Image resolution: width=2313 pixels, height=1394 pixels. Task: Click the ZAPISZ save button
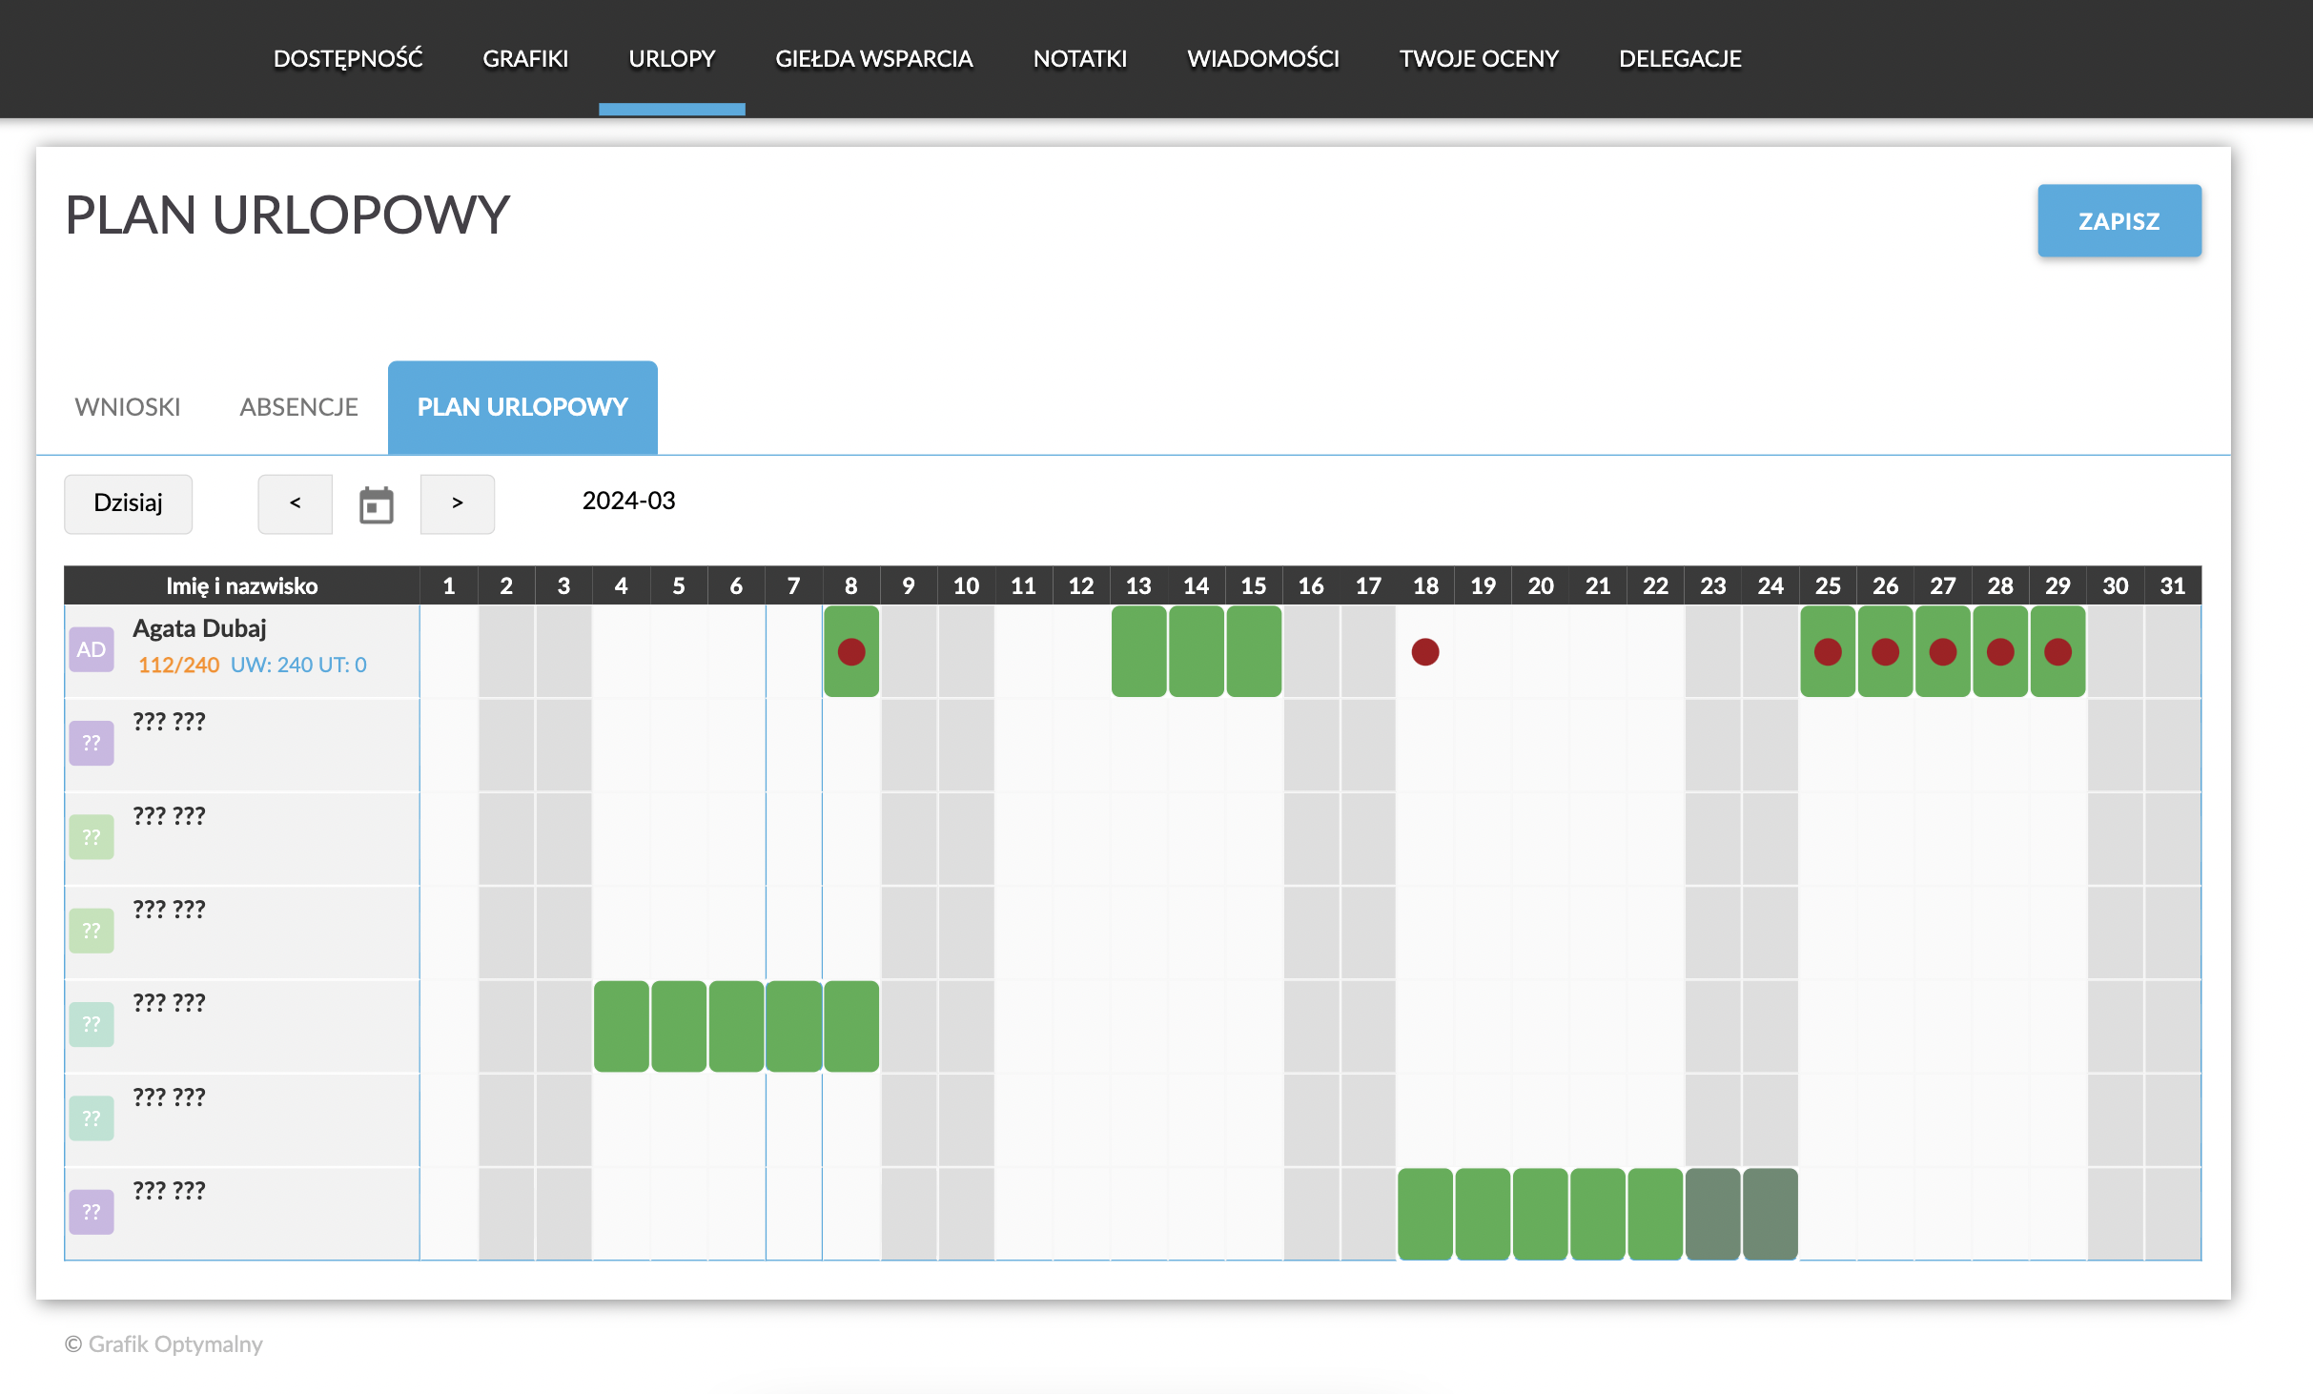coord(2119,221)
